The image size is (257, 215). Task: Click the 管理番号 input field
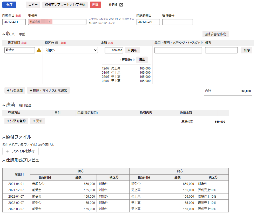178,22
